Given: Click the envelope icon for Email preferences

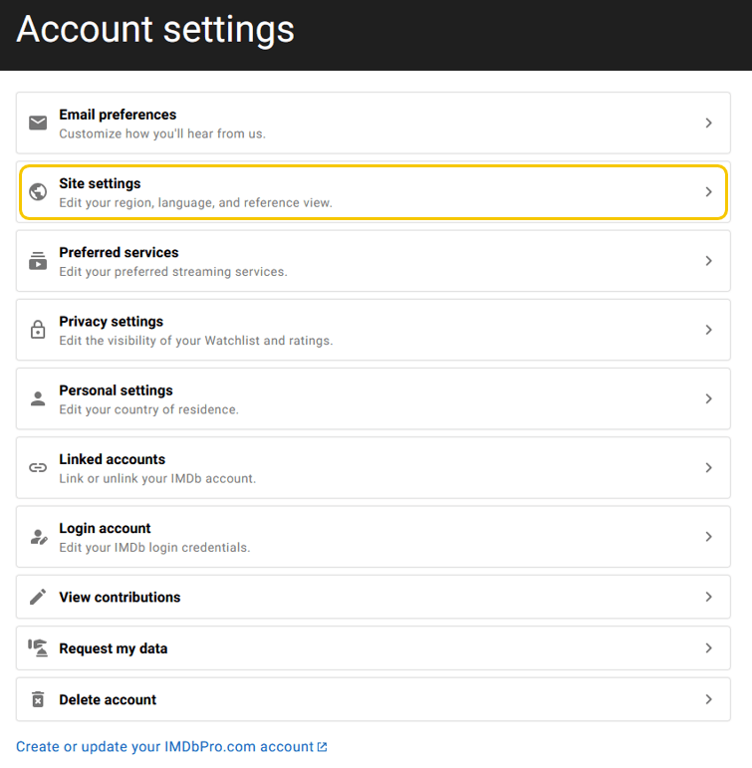Looking at the screenshot, I should (38, 123).
